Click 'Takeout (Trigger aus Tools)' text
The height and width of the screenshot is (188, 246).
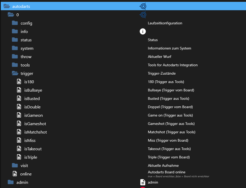point(169,149)
